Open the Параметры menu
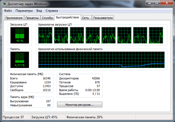This screenshot has height=122, width=175. [x=24, y=11]
